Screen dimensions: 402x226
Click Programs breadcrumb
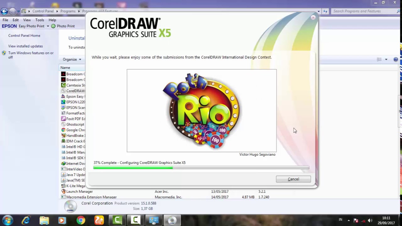pos(68,11)
